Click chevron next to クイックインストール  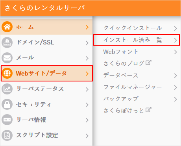(x=175, y=28)
